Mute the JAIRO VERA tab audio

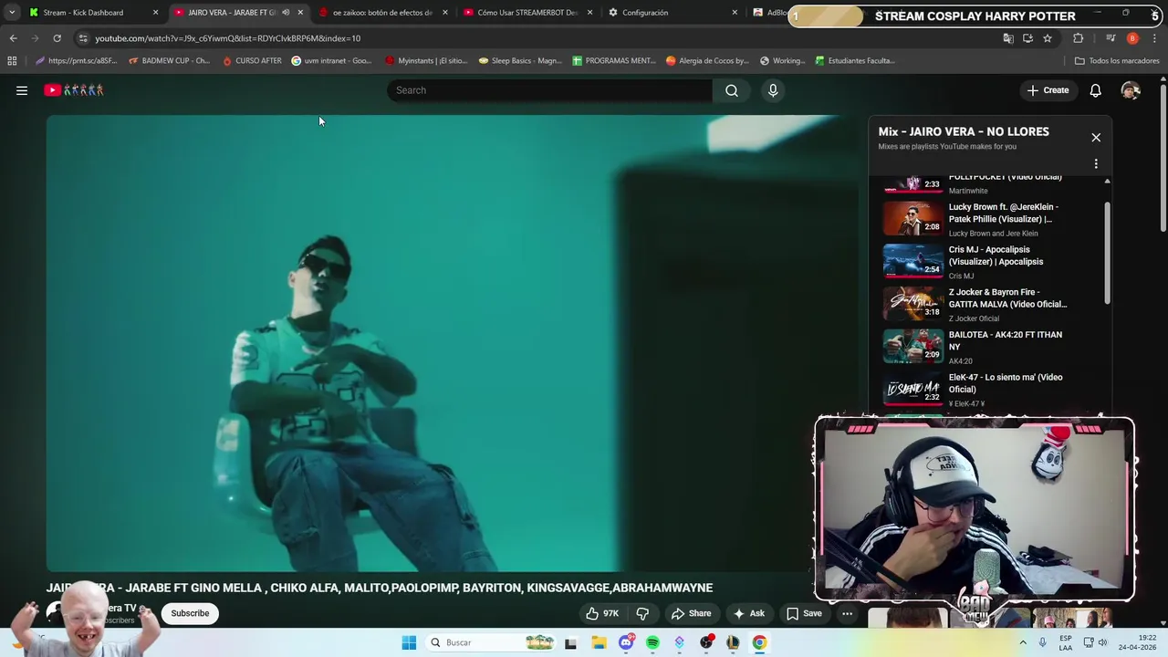point(286,13)
